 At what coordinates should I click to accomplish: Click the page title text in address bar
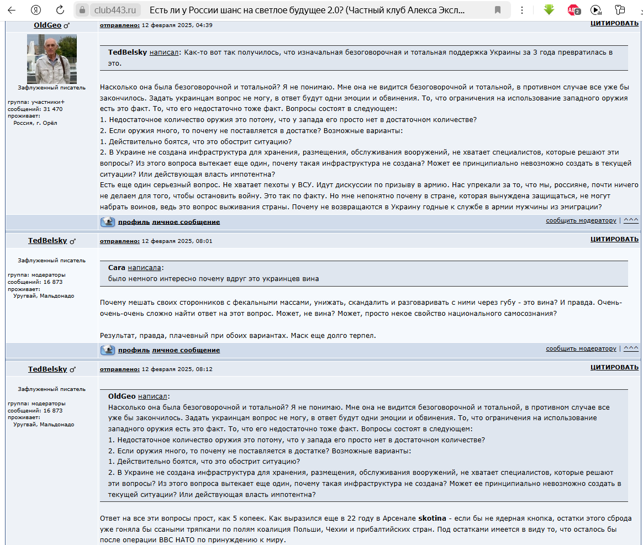[x=307, y=10]
